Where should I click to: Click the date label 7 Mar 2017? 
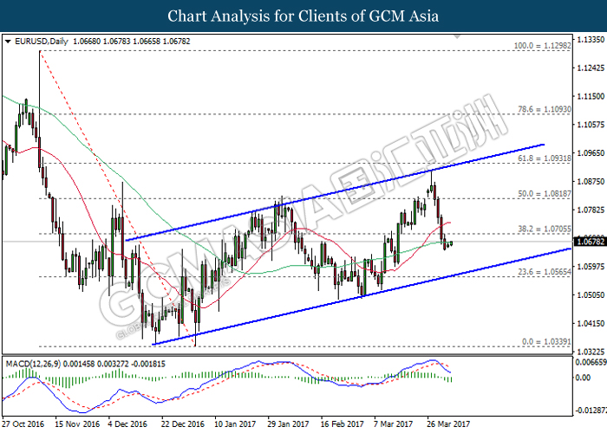[x=394, y=424]
